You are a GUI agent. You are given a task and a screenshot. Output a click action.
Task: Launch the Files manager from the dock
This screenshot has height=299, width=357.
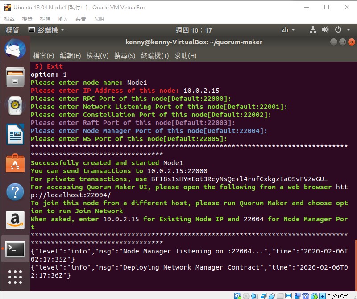pos(15,77)
